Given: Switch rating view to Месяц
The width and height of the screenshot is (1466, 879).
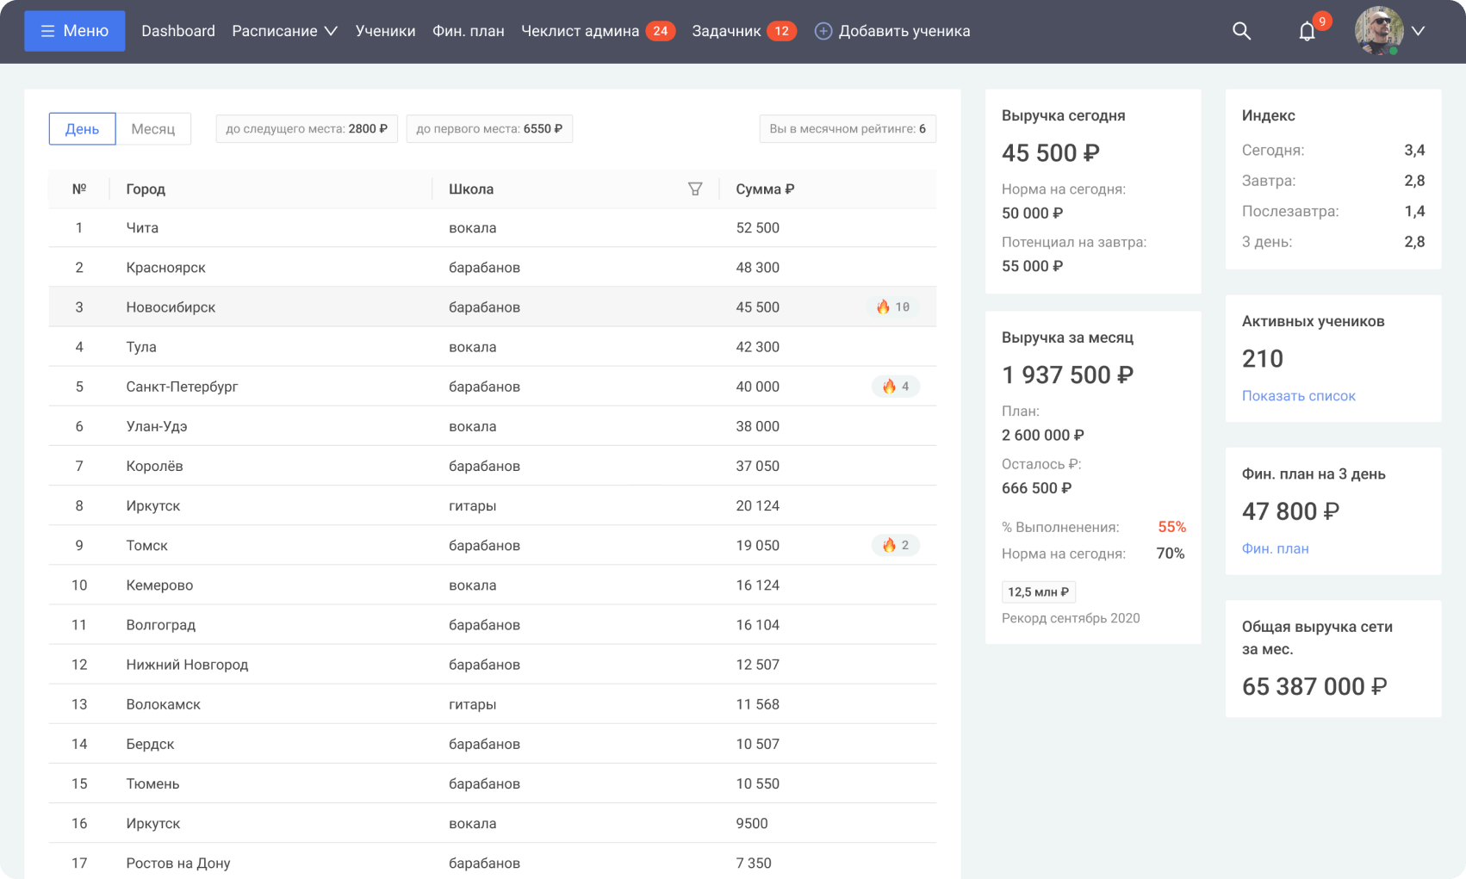Looking at the screenshot, I should [x=153, y=129].
